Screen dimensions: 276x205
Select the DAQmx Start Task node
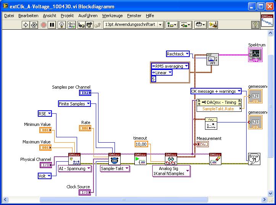[x=140, y=159]
